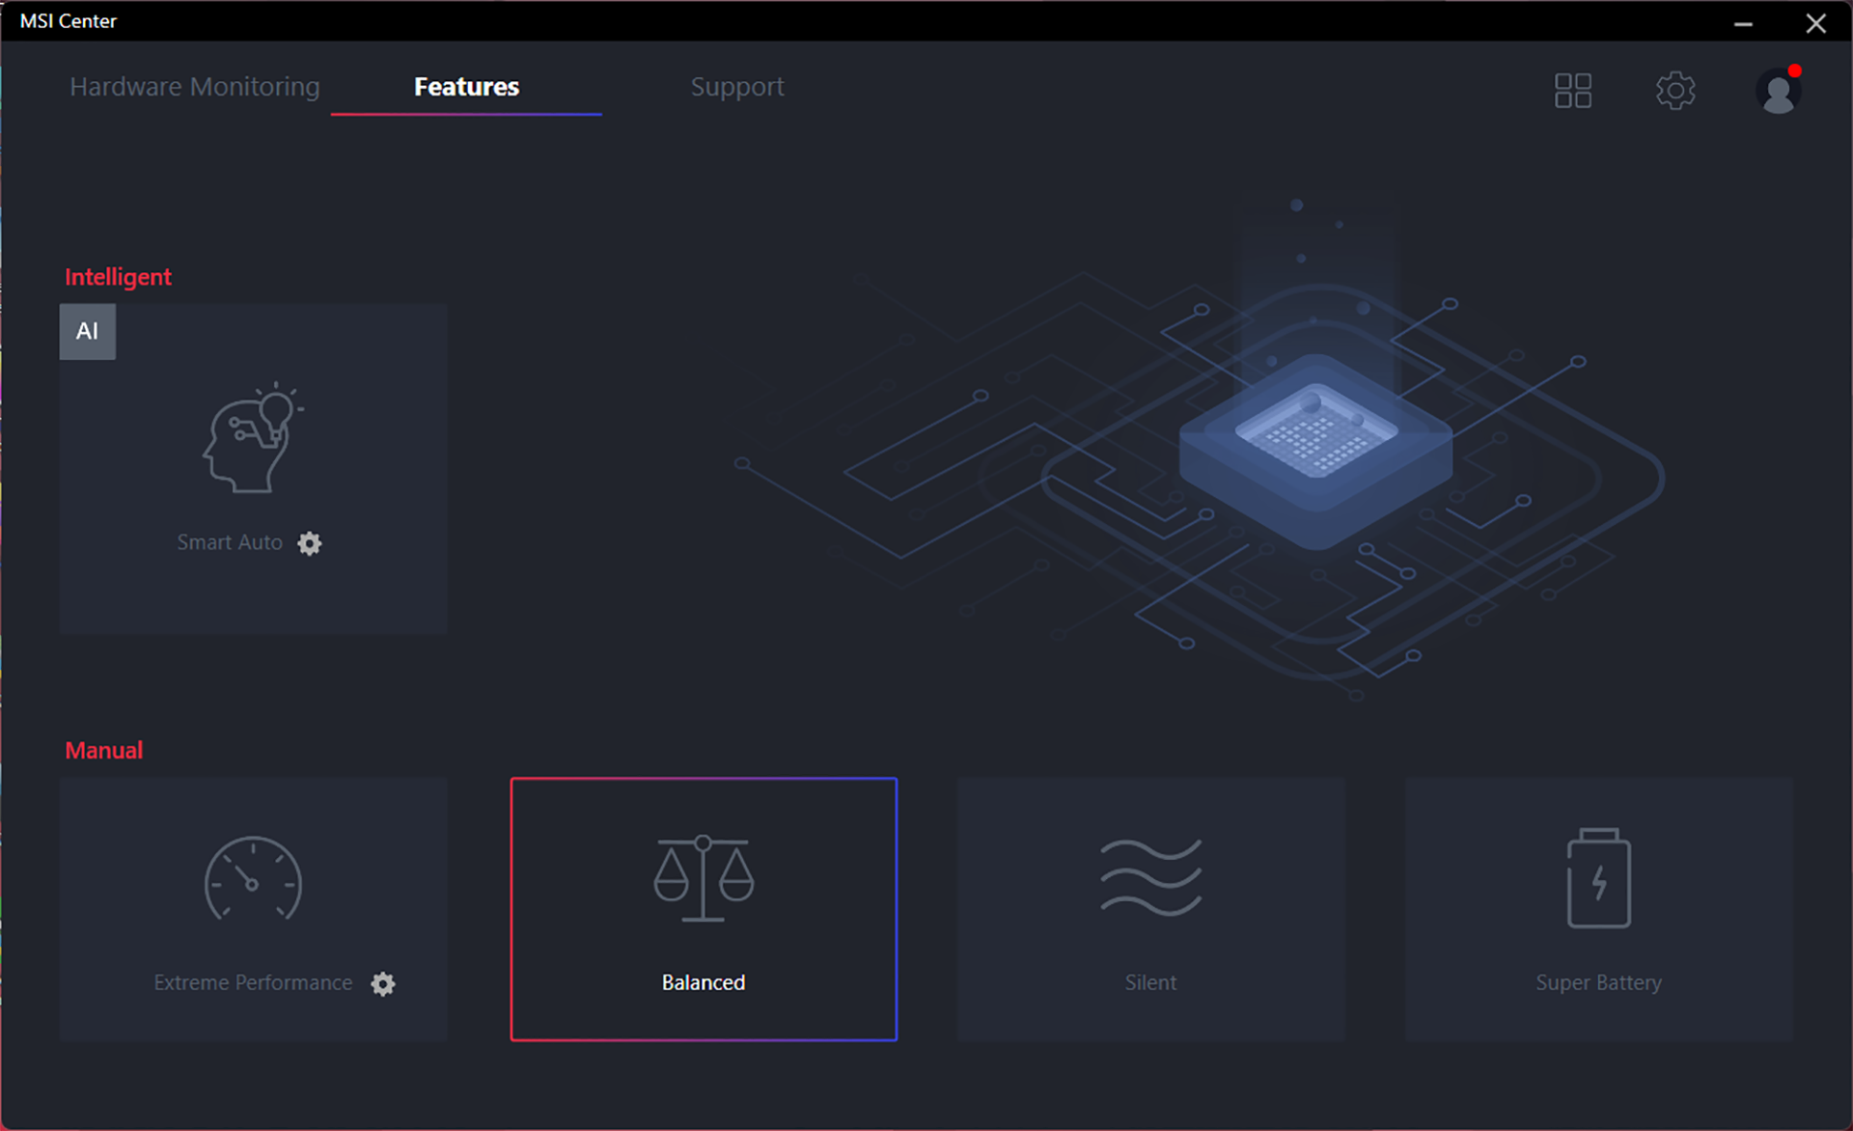Screen dimensions: 1853x1131
Task: Click the scales icon for Balanced
Action: point(704,879)
